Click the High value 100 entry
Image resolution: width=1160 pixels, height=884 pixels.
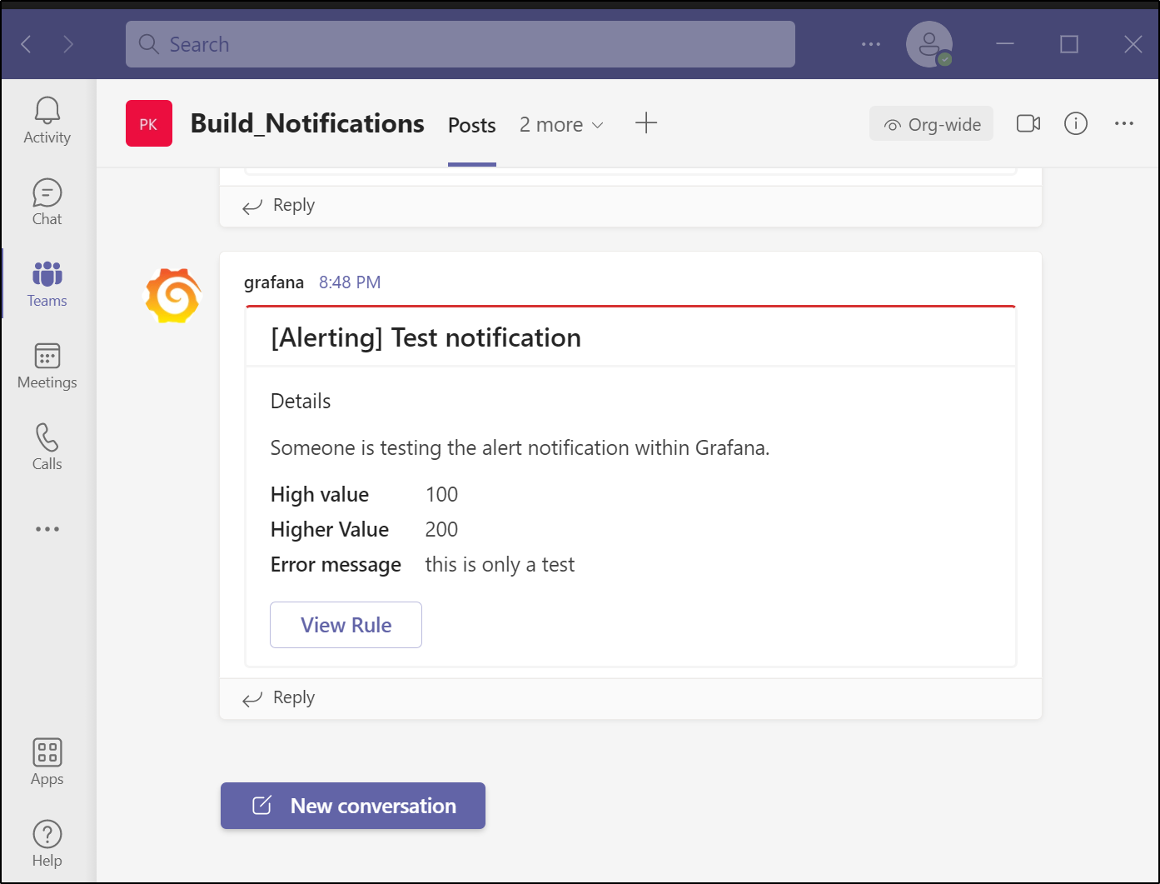tap(365, 494)
